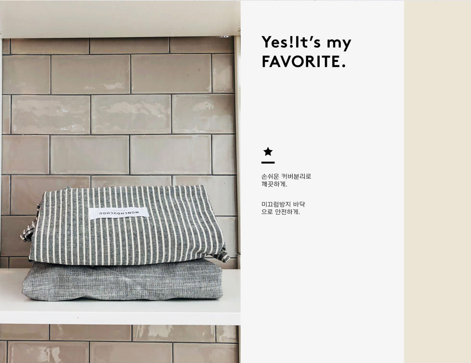Click the upper white shelf in photo
The image size is (471, 363).
click(120, 19)
